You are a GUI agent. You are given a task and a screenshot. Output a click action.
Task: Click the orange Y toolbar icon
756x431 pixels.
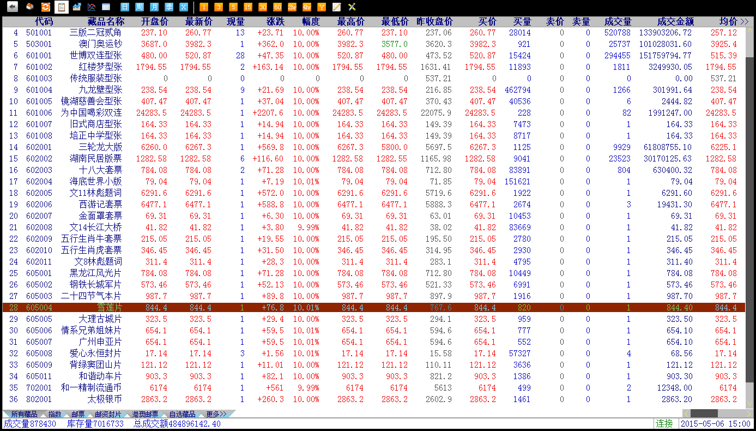click(322, 7)
